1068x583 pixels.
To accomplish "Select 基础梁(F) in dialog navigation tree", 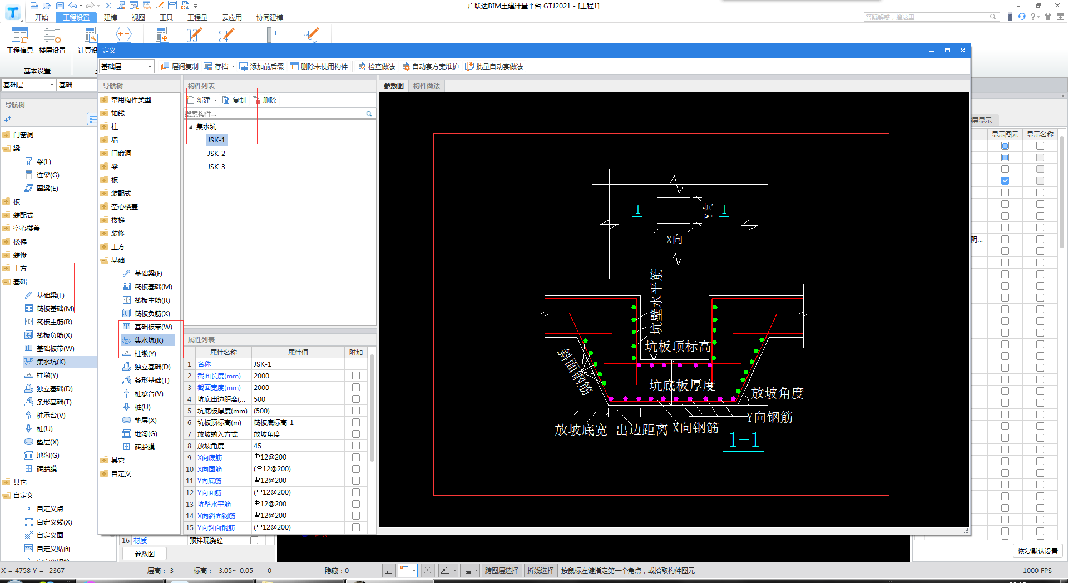I will click(143, 273).
